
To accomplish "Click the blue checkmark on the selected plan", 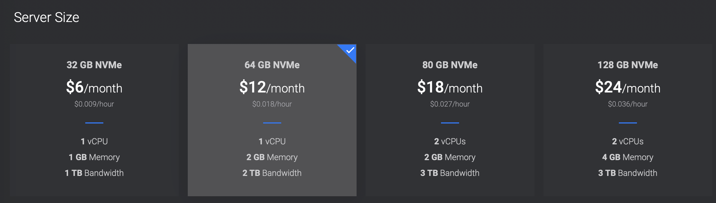I will [x=350, y=50].
